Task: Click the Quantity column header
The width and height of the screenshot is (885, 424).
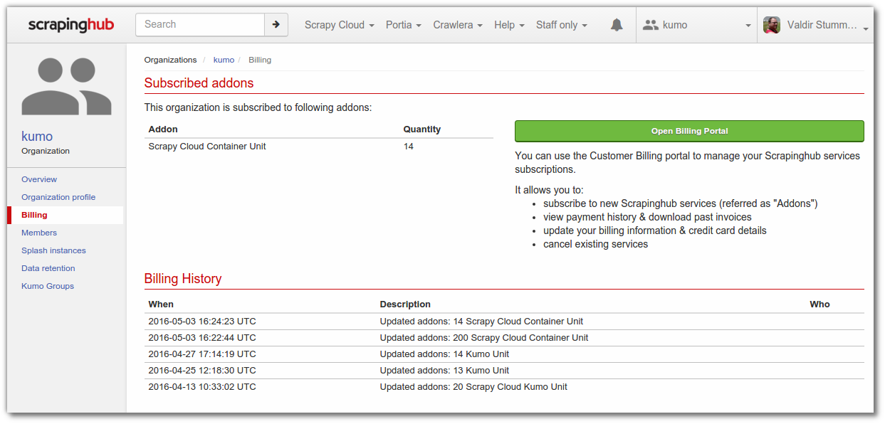Action: pyautogui.click(x=422, y=129)
